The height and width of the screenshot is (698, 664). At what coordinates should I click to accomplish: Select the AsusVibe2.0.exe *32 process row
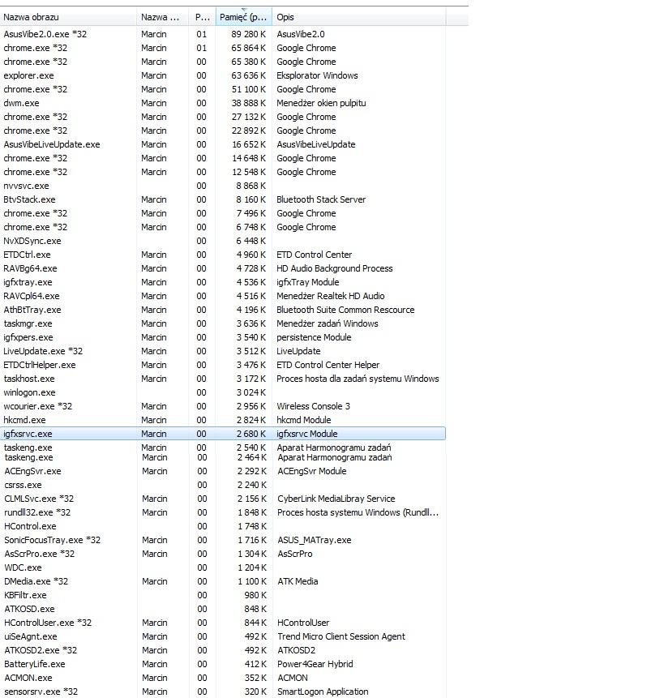(x=222, y=34)
